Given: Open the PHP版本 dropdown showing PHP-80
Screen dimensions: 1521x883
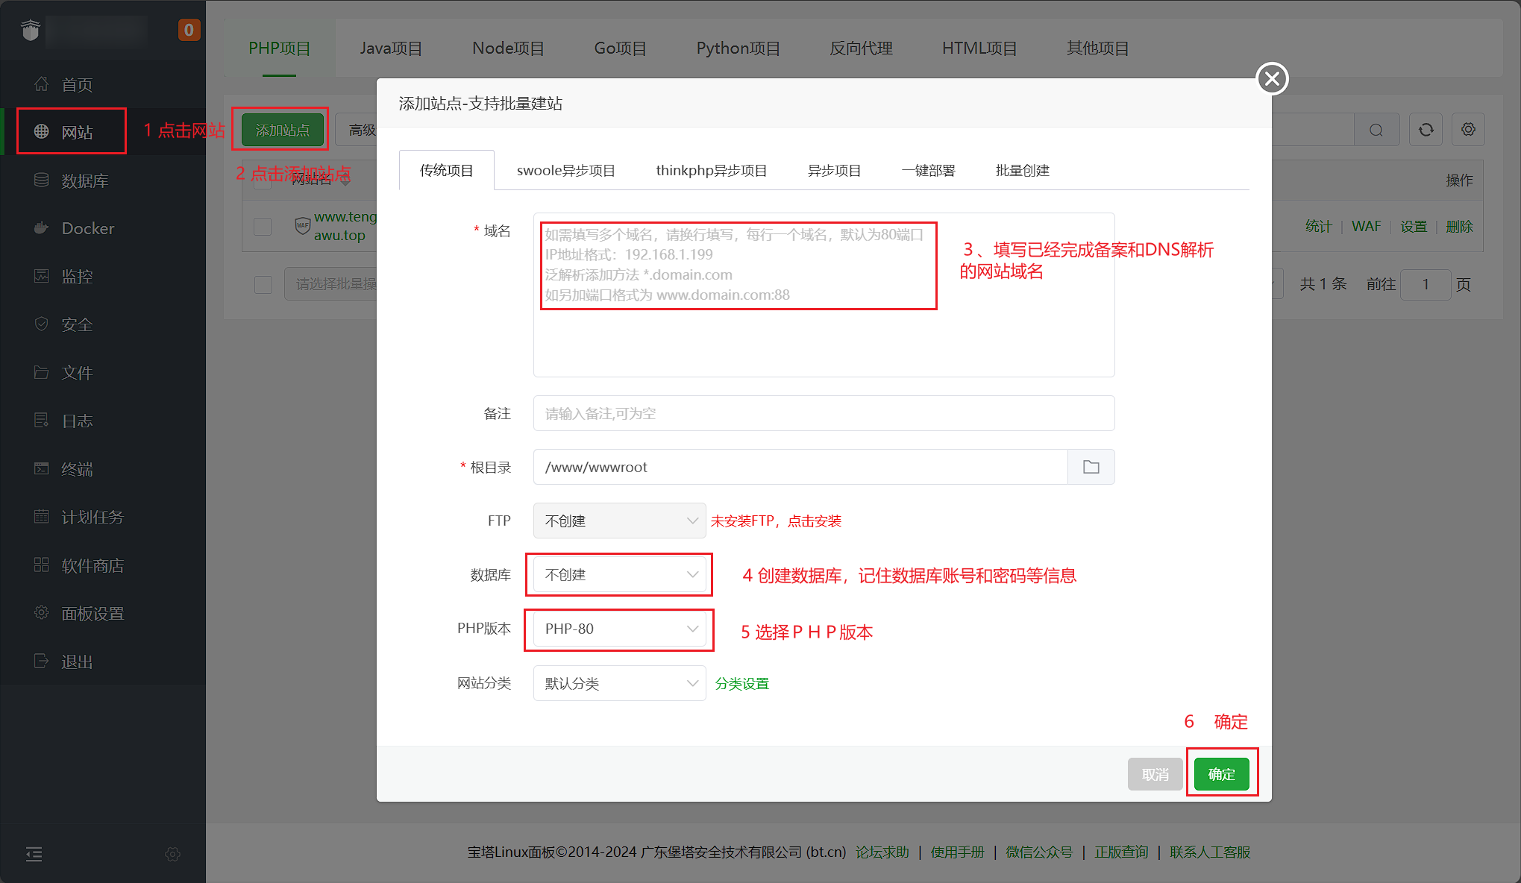Looking at the screenshot, I should 619,629.
